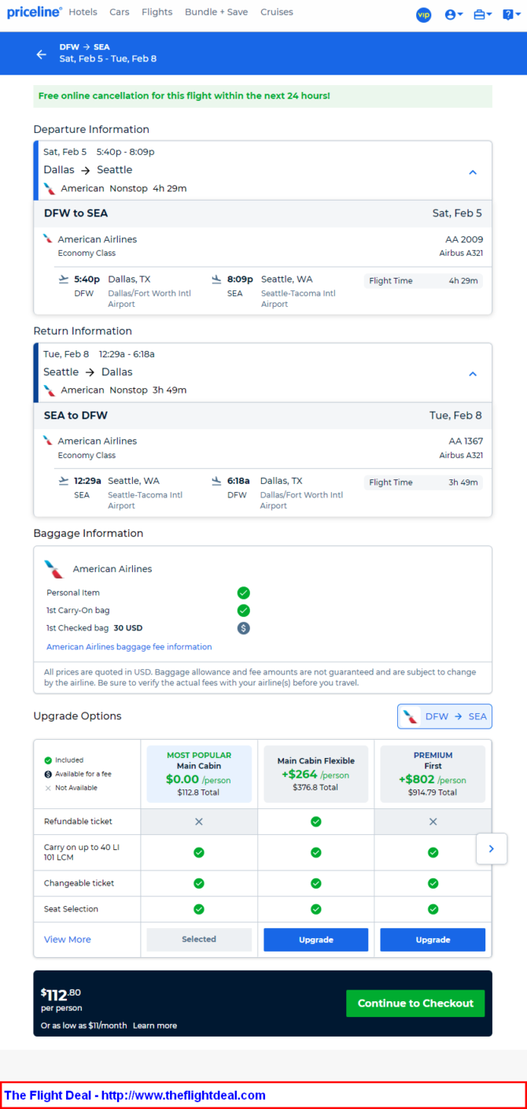Select the DFW to SEA upgrade tab
This screenshot has height=1109, width=527.
(x=444, y=716)
